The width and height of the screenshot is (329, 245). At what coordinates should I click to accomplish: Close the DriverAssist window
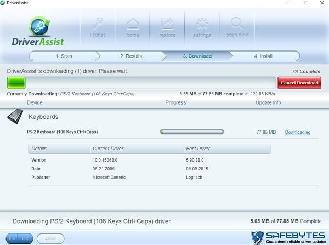coord(322,3)
